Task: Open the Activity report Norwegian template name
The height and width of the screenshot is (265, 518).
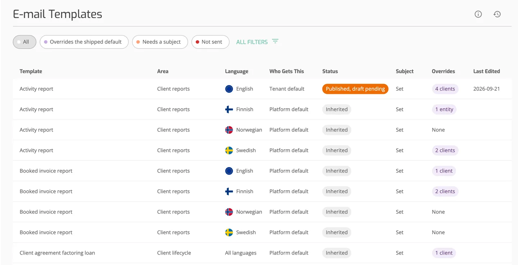Action: click(36, 130)
